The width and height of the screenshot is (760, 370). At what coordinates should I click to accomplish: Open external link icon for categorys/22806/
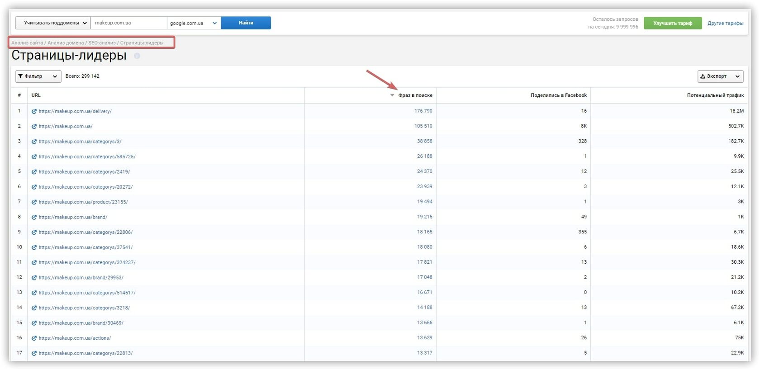34,232
